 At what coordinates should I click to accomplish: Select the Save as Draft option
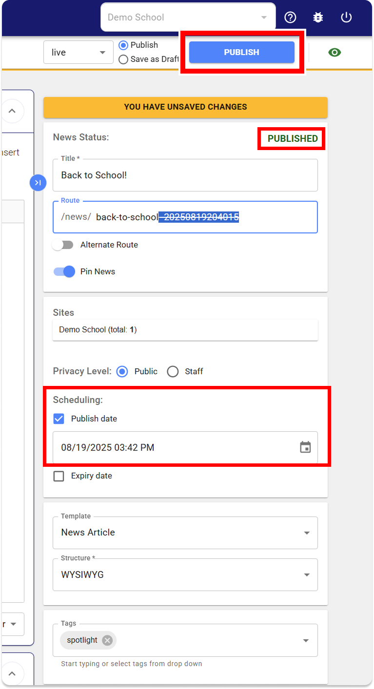click(x=123, y=59)
